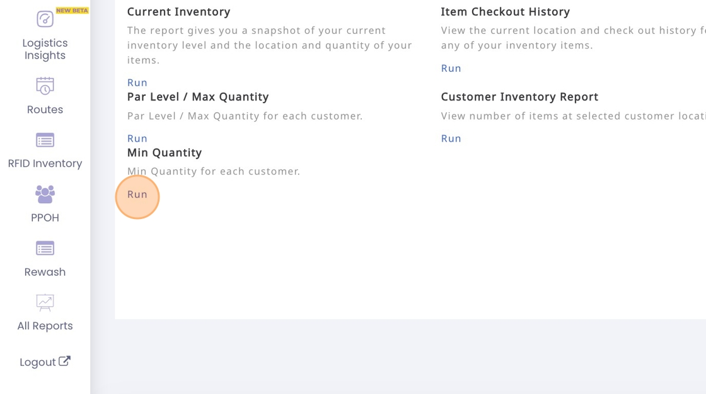Open the RFID Inventory text label
This screenshot has width=706, height=394.
click(x=45, y=164)
